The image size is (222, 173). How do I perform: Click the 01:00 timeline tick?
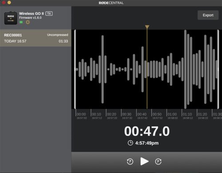click(x=172, y=114)
